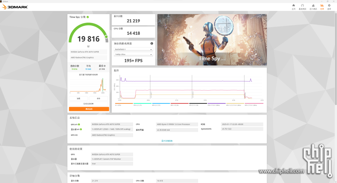The height and width of the screenshot is (183, 337).
Task: Click AMD Radeon(TM) Graphics under score gauge
Action: [x=88, y=57]
